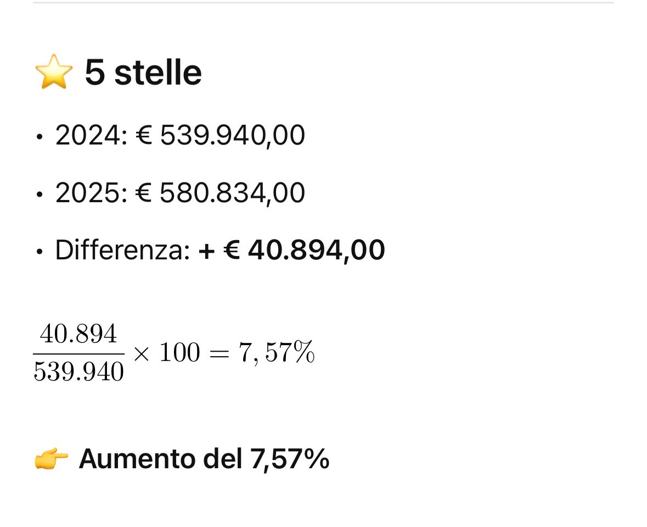Viewport: 647px width, 527px height.
Task: Click the "2024:" year label
Action: pyautogui.click(x=91, y=136)
